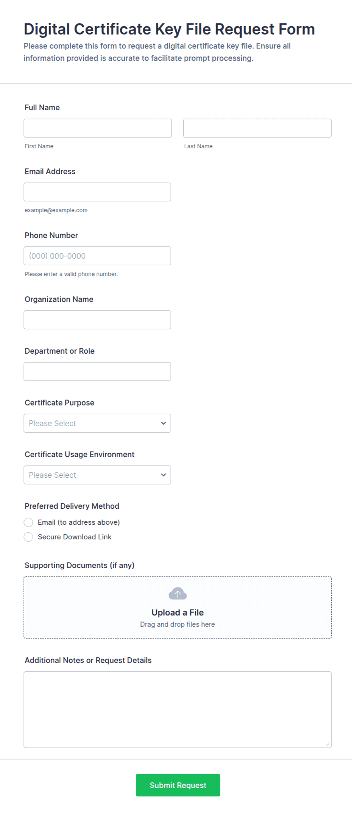Click the Organization Name label

pyautogui.click(x=59, y=299)
